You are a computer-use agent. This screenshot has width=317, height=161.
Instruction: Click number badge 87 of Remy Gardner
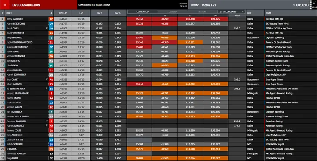(51, 19)
